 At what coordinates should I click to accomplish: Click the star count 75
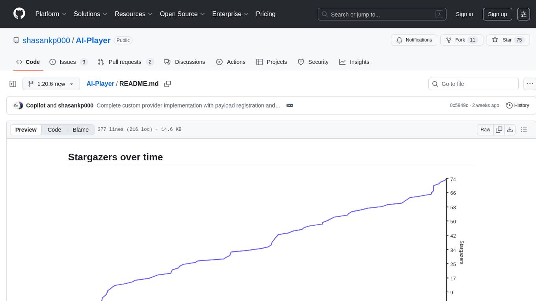[x=519, y=40]
